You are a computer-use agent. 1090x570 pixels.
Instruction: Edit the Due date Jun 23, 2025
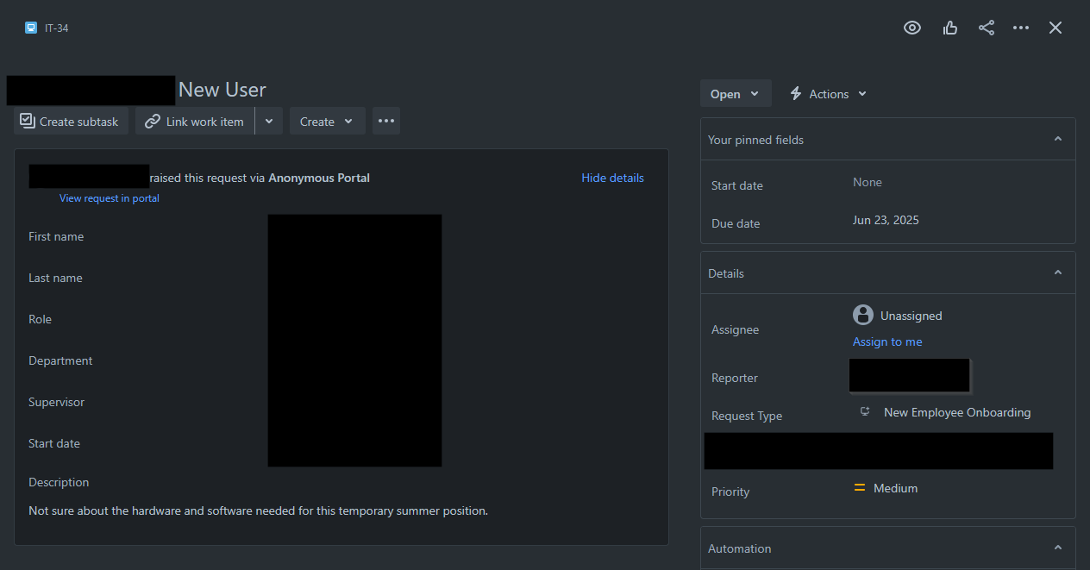coord(886,220)
